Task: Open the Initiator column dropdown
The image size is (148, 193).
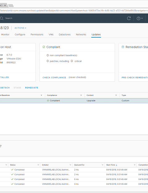Action: point(70,165)
